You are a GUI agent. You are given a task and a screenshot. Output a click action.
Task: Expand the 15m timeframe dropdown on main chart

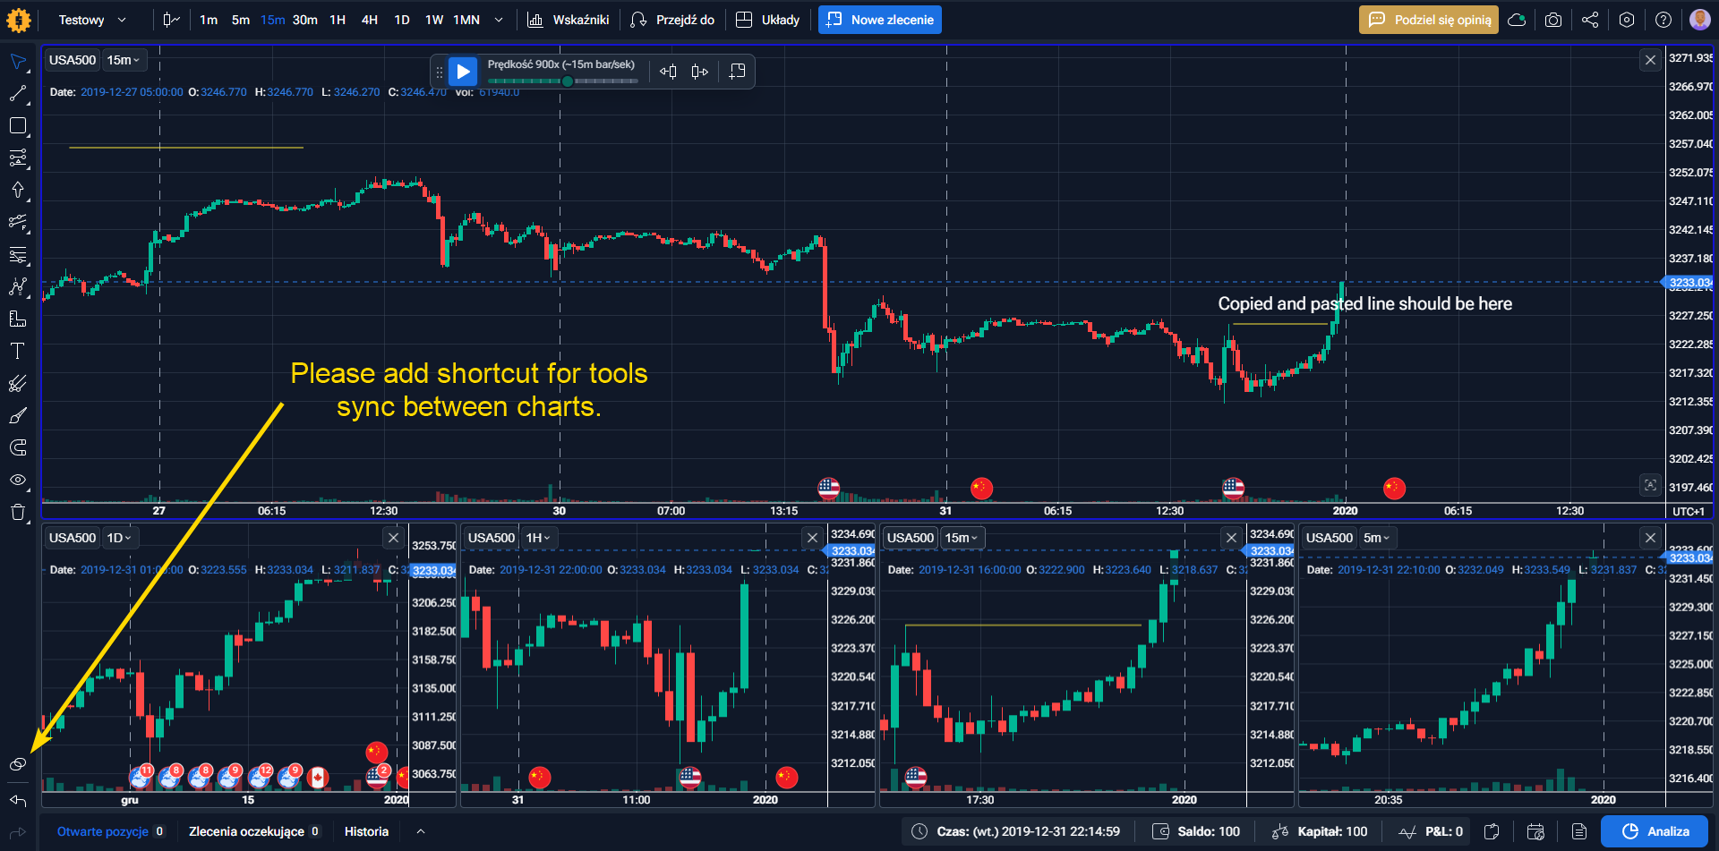point(124,60)
